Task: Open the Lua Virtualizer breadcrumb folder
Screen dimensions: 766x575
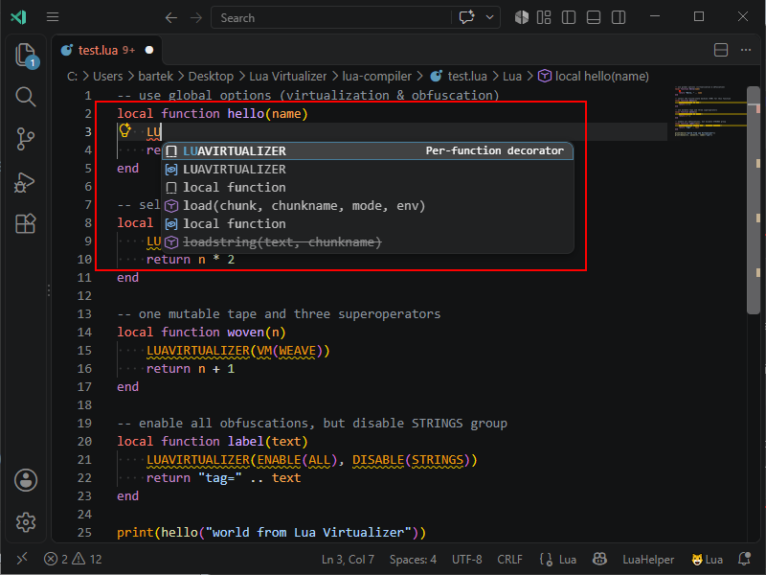Action: (288, 77)
